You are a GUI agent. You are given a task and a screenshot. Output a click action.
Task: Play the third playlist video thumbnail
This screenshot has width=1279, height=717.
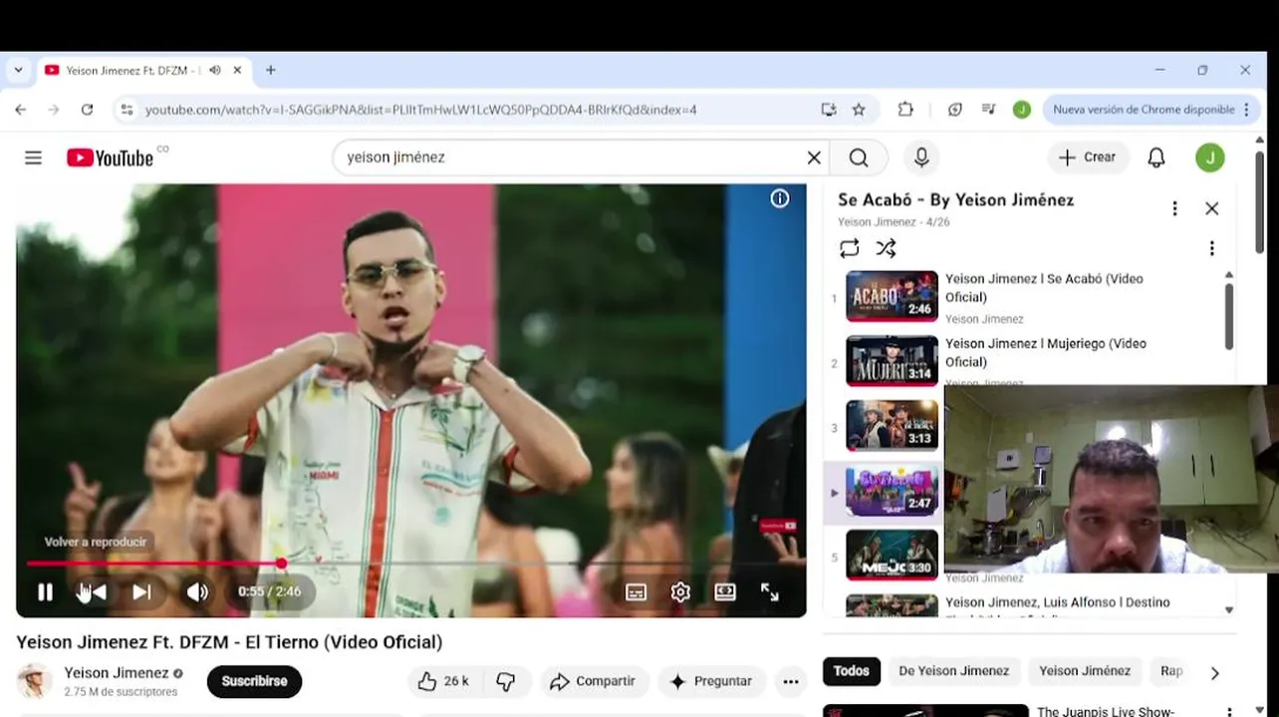click(x=892, y=425)
